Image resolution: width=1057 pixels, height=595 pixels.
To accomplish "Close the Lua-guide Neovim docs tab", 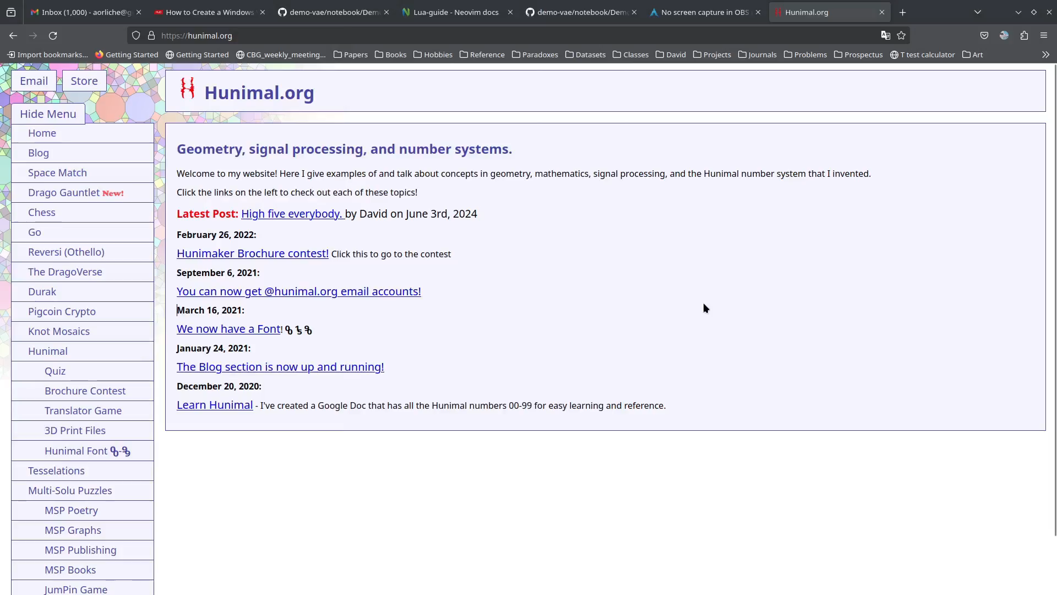I will (x=510, y=12).
